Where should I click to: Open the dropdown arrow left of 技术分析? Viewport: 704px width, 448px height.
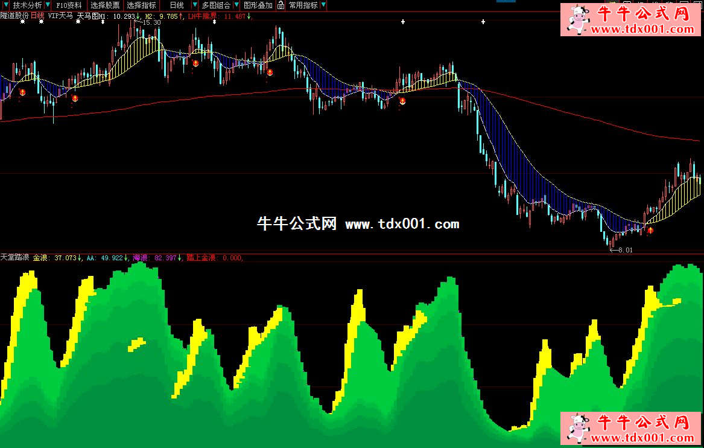tap(6, 5)
